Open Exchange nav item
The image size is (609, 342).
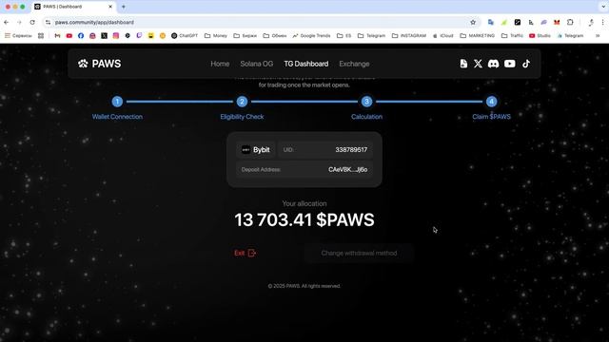pyautogui.click(x=354, y=64)
